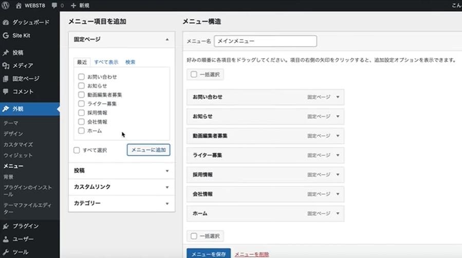The image size is (462, 258).
Task: Click the メニュー名 input field
Action: coord(266,41)
